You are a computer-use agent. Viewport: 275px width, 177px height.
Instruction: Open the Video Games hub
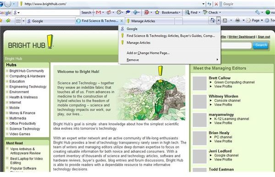pos(20,134)
